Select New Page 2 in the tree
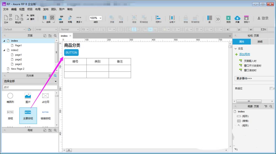Viewport: 276px width, 154px height. (18, 69)
